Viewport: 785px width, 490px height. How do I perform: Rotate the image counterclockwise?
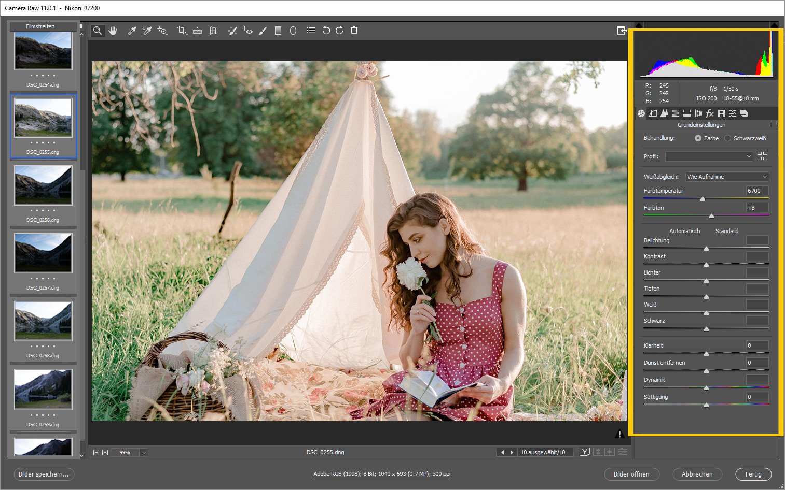click(x=326, y=30)
